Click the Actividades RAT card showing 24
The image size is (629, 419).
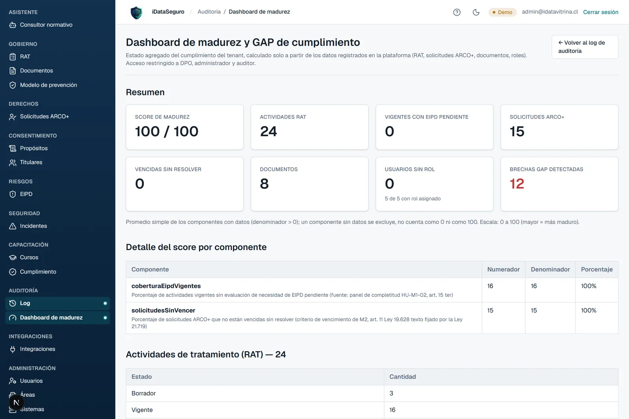(310, 127)
